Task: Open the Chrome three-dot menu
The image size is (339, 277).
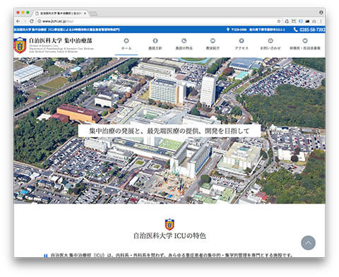Action: (x=321, y=21)
